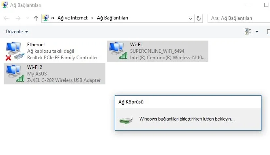
Task: Click the Ağ Köprüsü dialog title
Action: click(131, 102)
